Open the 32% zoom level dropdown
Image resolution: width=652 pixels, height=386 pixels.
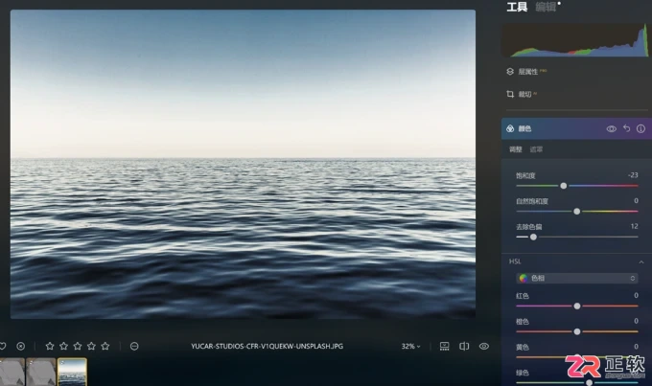pos(410,346)
